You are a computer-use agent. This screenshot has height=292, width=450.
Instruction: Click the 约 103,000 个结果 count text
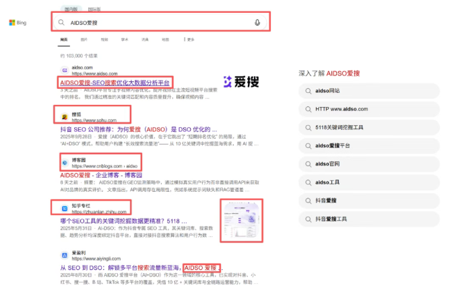pos(79,56)
